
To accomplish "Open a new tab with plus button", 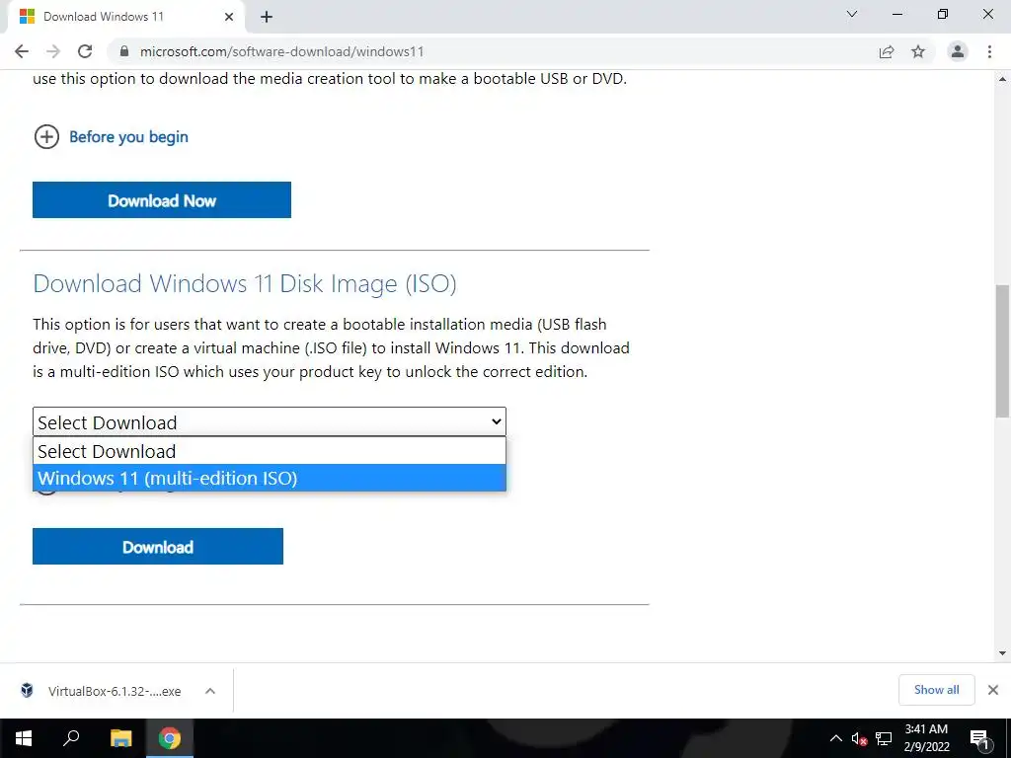I will (267, 18).
